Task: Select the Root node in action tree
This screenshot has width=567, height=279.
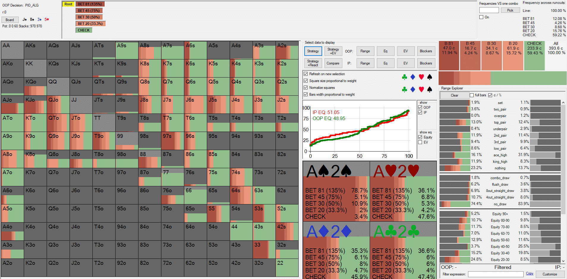Action: click(x=68, y=4)
